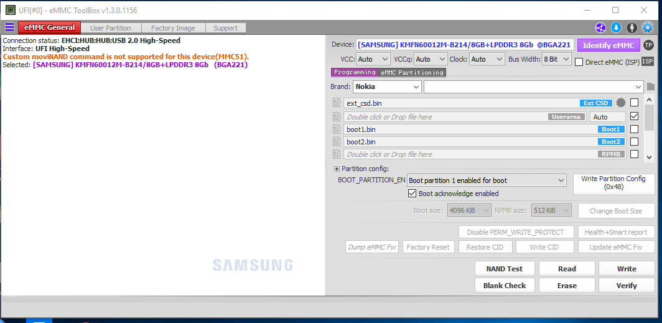Click the file icon next to boot2.bin
This screenshot has height=323, width=662.
pos(337,141)
